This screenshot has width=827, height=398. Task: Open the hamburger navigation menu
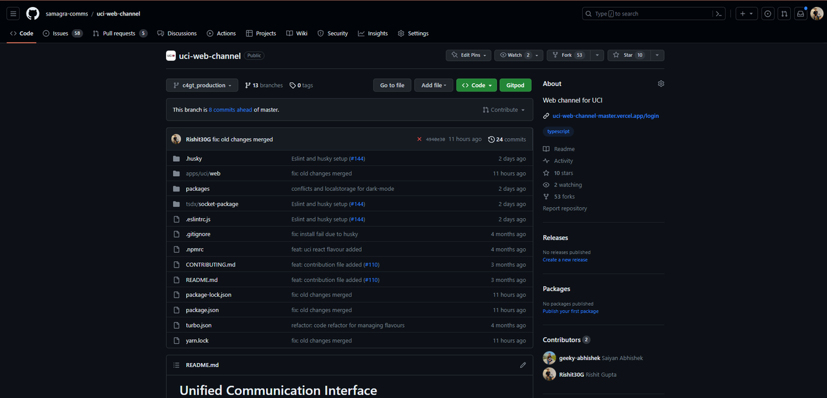pos(13,14)
